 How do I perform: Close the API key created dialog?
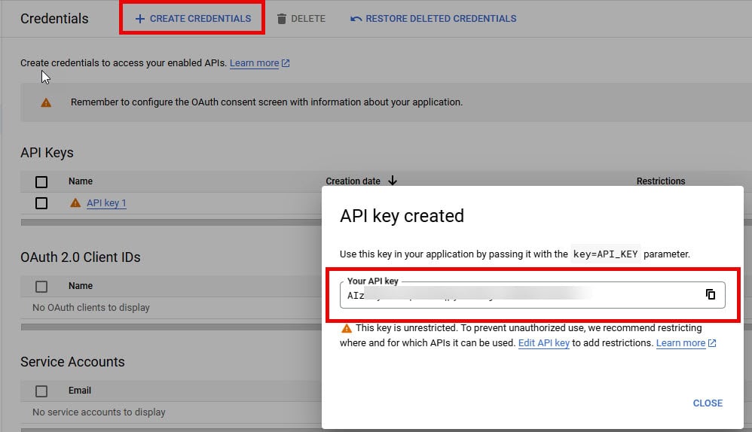tap(707, 403)
